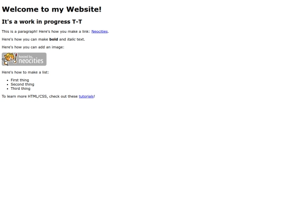Click the 'It's a work in progress T-T' subheading
This screenshot has height=214, width=286.
tap(42, 22)
